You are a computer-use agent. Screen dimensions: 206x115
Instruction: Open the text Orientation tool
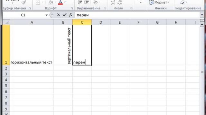[x=96, y=2]
